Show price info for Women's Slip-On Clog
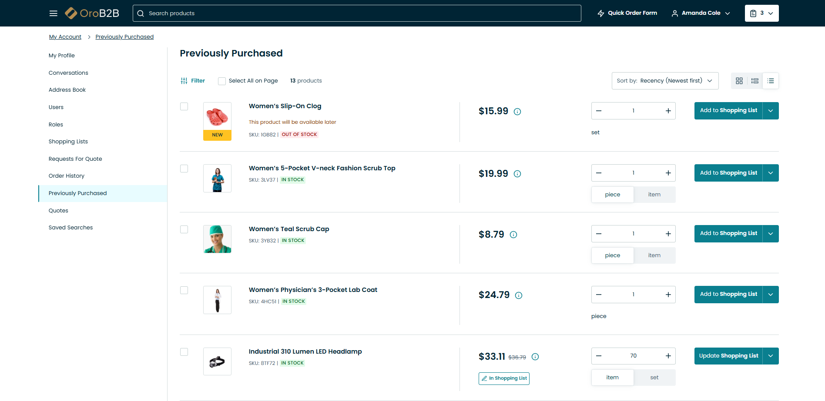 tap(517, 112)
